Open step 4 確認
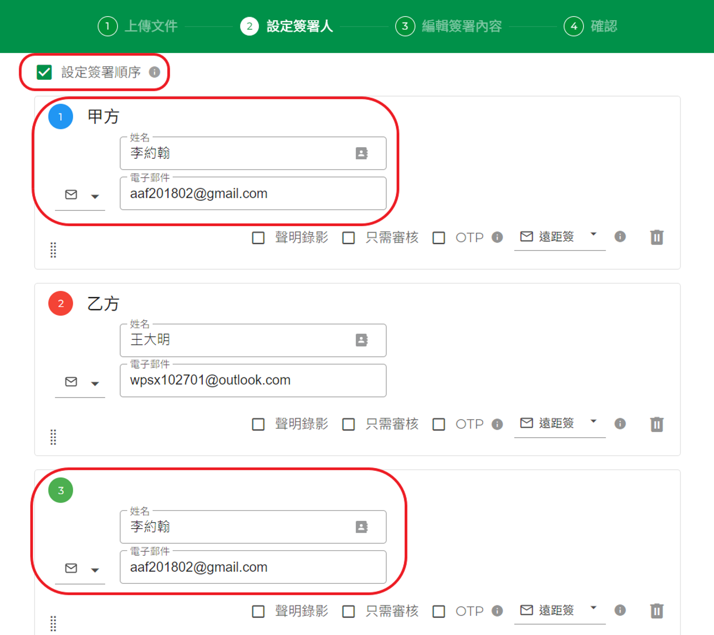The width and height of the screenshot is (714, 635). (590, 26)
